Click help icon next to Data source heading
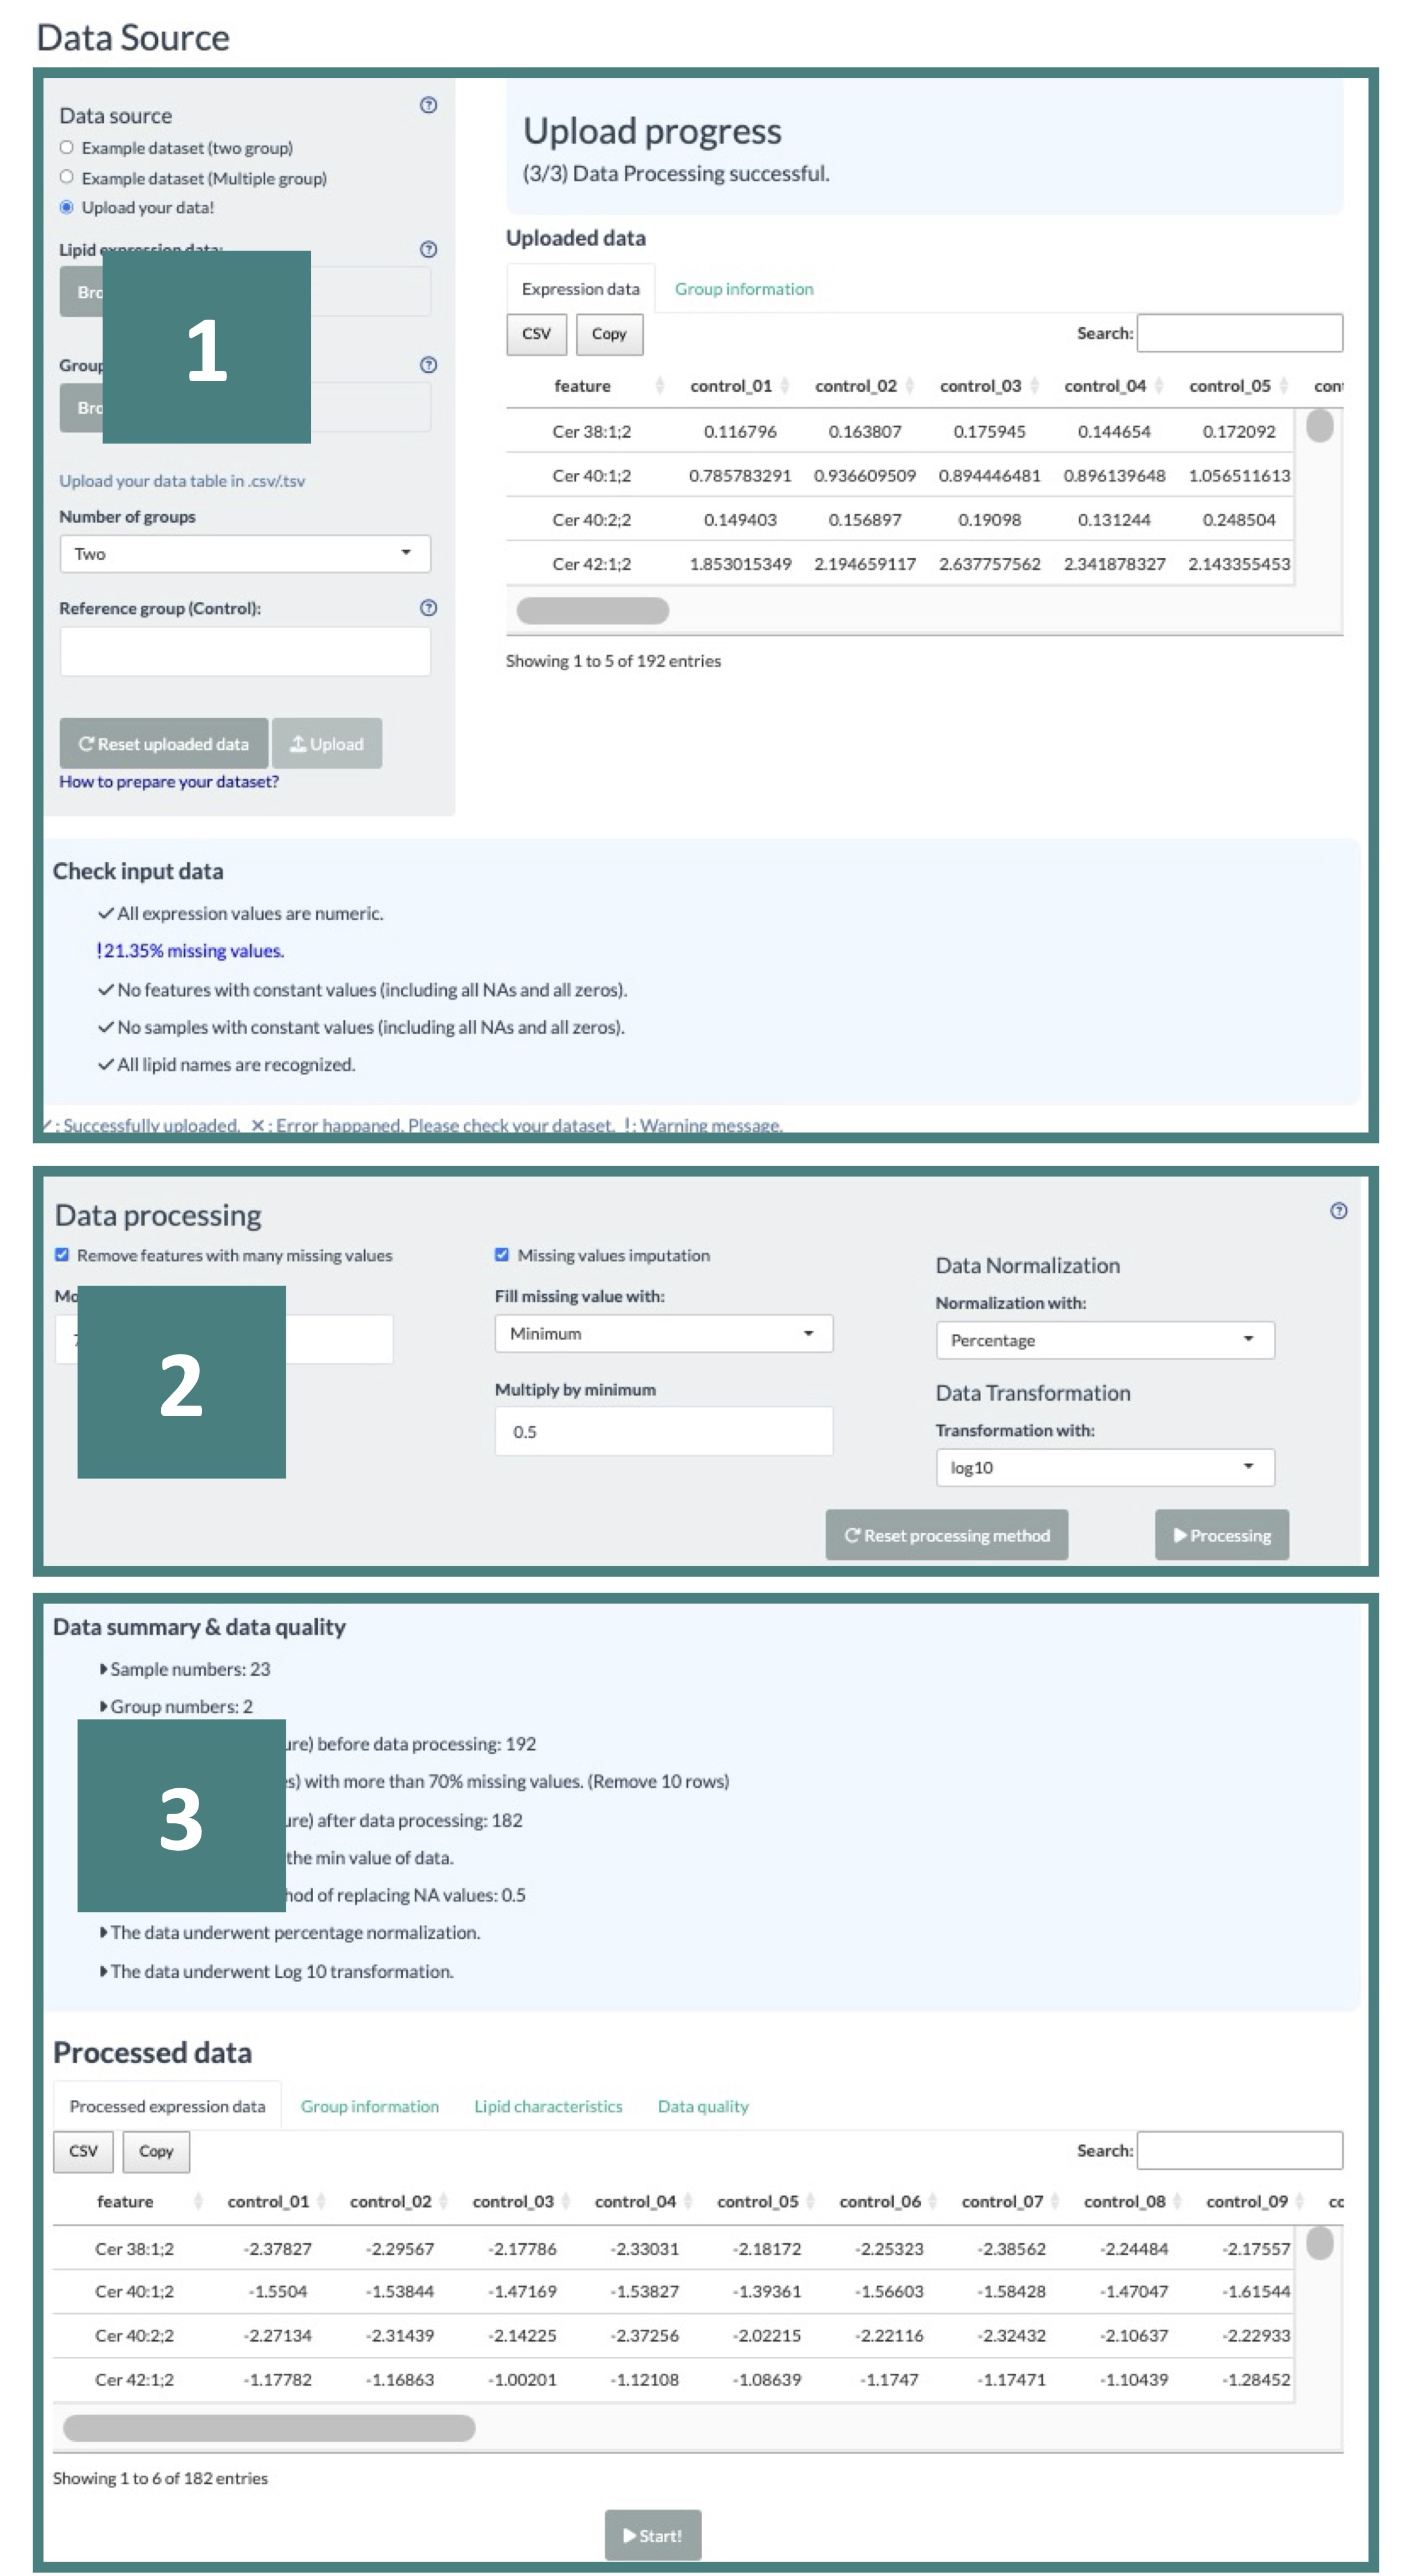The height and width of the screenshot is (2576, 1420). pyautogui.click(x=428, y=105)
